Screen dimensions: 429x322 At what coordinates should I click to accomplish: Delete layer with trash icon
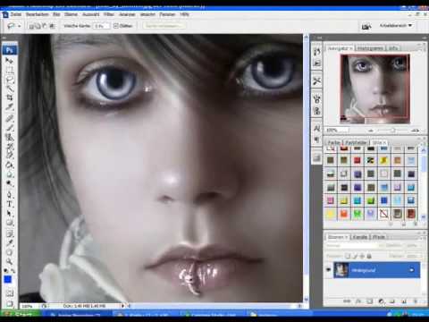[x=416, y=301]
